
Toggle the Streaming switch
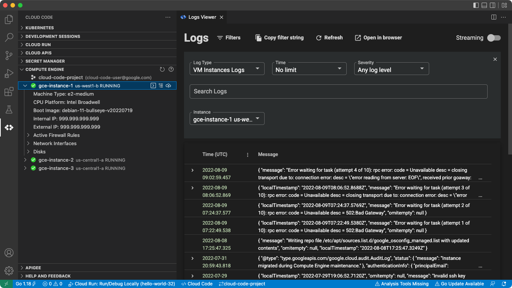pyautogui.click(x=494, y=38)
